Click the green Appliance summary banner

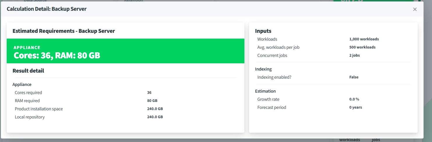125,51
